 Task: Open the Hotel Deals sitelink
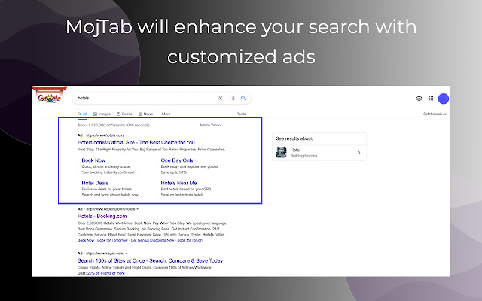(x=95, y=183)
